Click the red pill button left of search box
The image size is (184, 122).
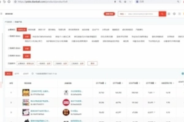pyautogui.click(x=109, y=14)
